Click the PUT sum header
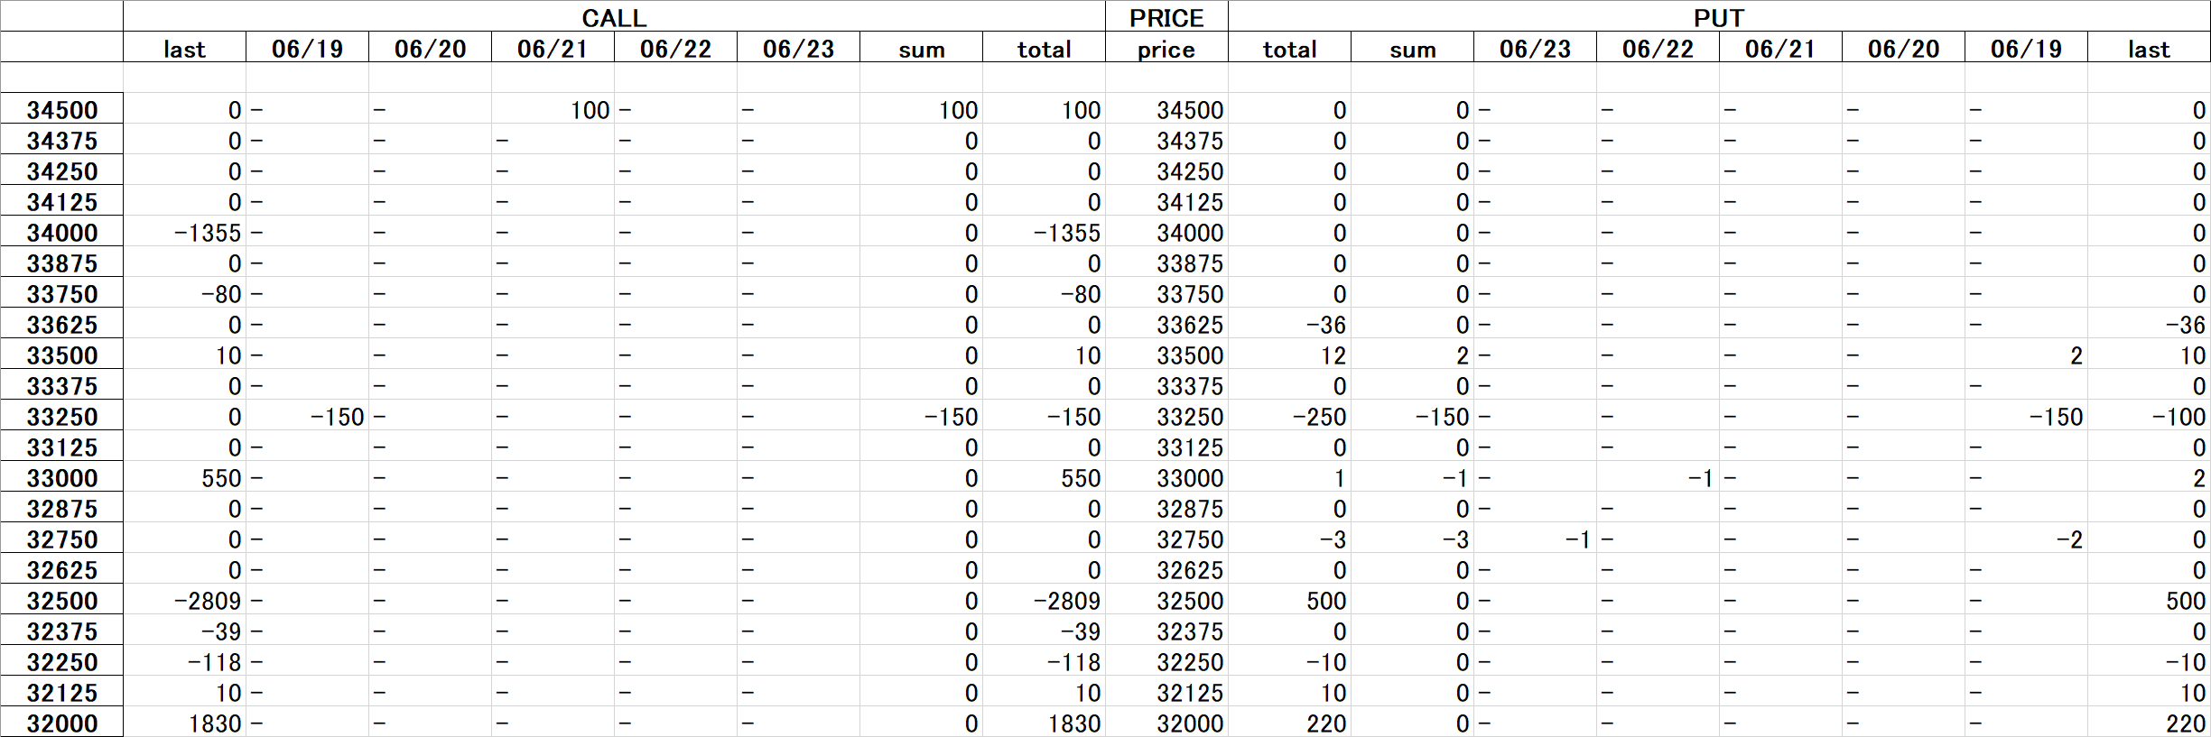This screenshot has height=737, width=2211. [1412, 49]
